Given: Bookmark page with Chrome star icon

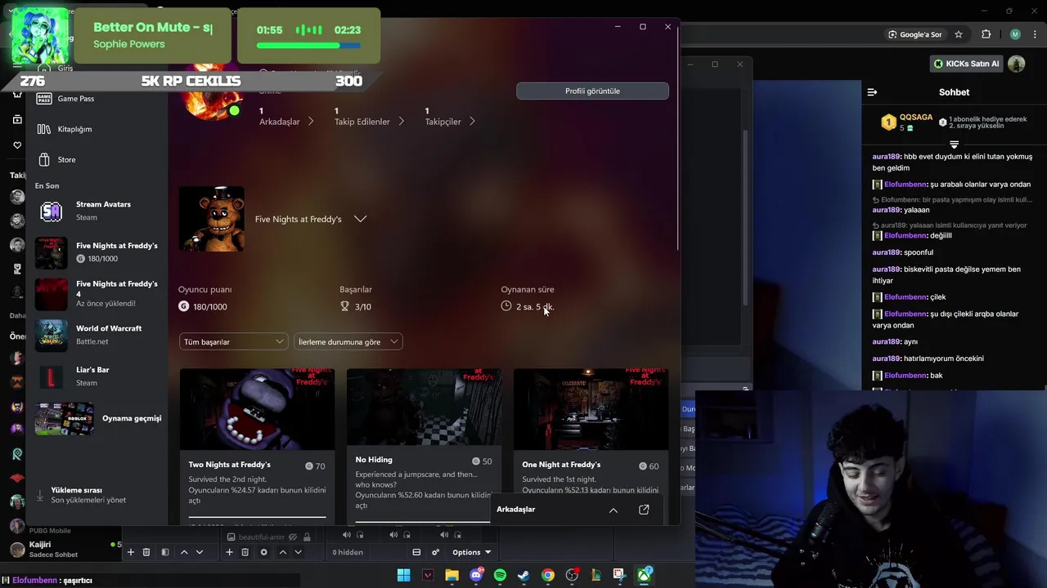Looking at the screenshot, I should coord(959,34).
